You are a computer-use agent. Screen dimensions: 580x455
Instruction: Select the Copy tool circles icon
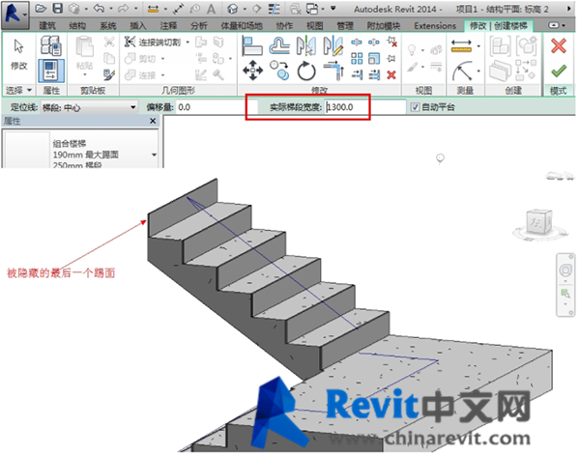(279, 71)
